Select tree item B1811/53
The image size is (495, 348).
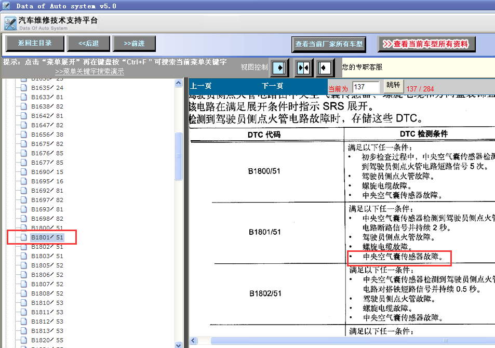point(47,312)
